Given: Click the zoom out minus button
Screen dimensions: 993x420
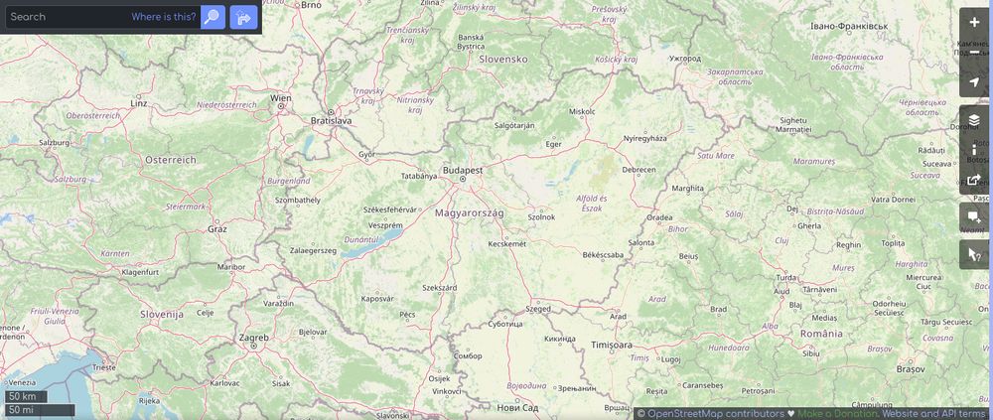Looking at the screenshot, I should point(974,52).
